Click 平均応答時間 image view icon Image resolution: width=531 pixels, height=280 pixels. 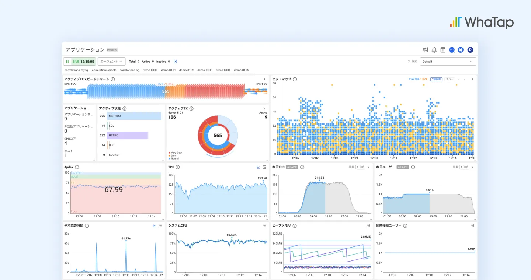(x=160, y=226)
